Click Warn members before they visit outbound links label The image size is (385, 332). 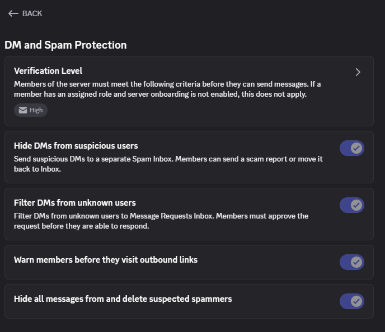coord(106,260)
